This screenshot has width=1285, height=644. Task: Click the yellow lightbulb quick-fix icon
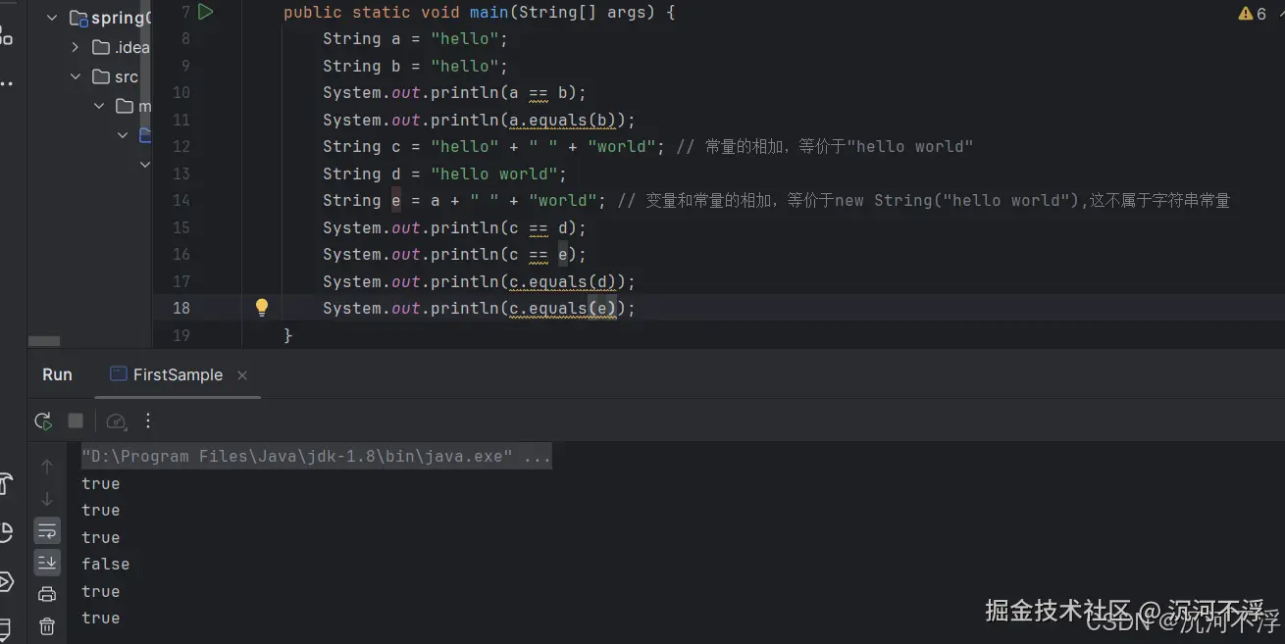coord(262,308)
